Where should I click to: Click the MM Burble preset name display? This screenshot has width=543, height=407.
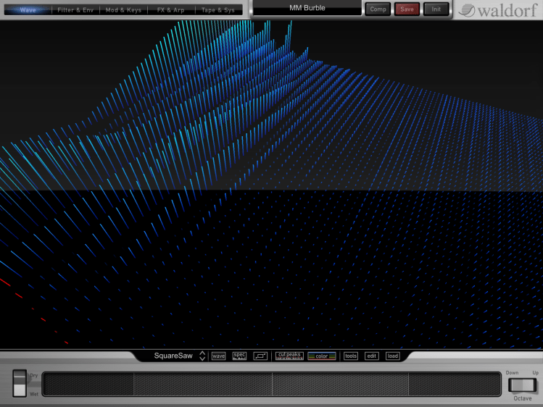[307, 9]
